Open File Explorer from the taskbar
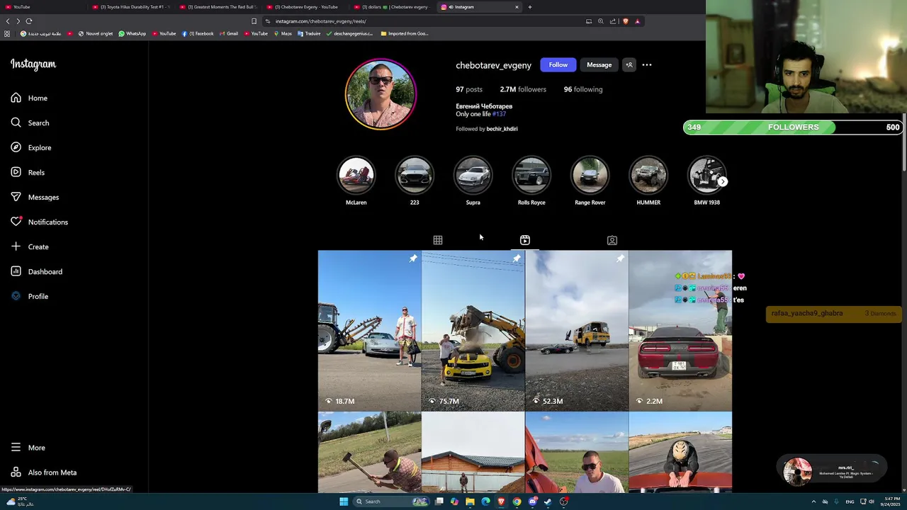 coord(470,501)
